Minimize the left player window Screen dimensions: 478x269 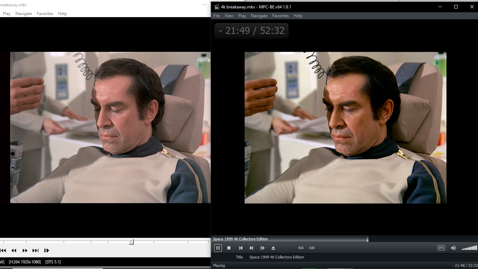coord(204,5)
